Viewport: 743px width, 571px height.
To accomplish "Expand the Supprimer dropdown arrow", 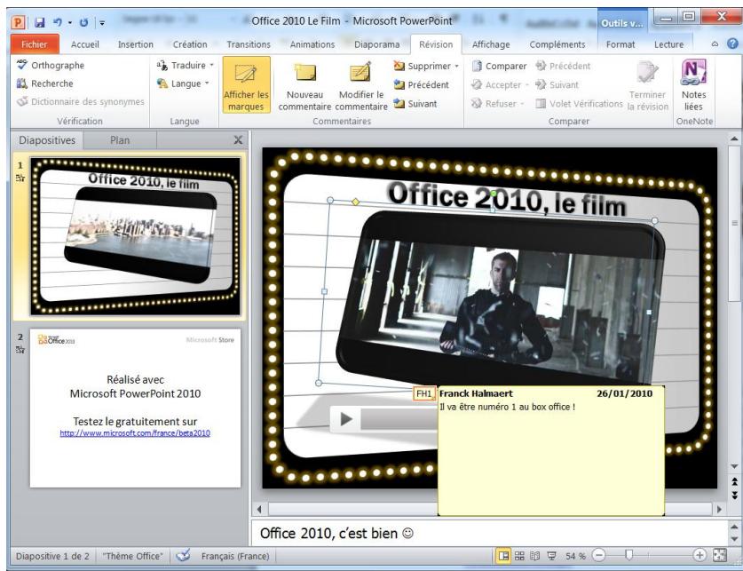I will tap(457, 66).
